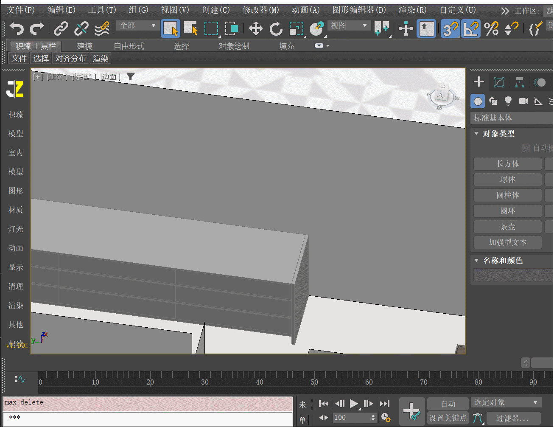This screenshot has height=427, width=554.
Task: Toggle the Window/Crossing selection button
Action: [x=232, y=29]
